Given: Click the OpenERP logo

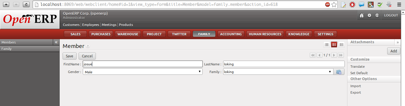Looking at the screenshot, I should (x=30, y=19).
